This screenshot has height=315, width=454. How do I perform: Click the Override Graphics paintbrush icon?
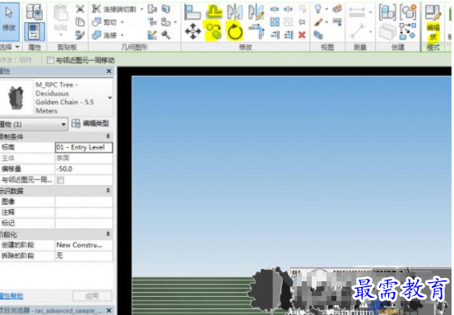[x=318, y=22]
